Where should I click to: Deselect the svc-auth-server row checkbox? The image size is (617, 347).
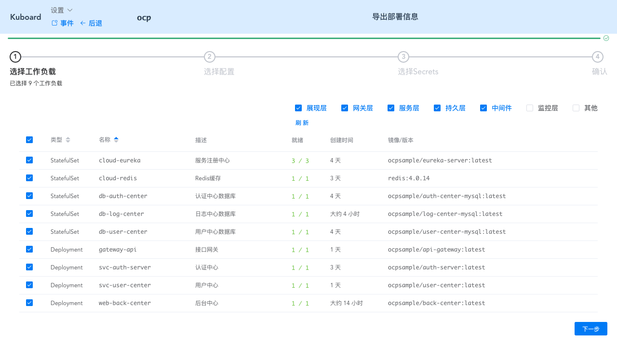pos(29,267)
